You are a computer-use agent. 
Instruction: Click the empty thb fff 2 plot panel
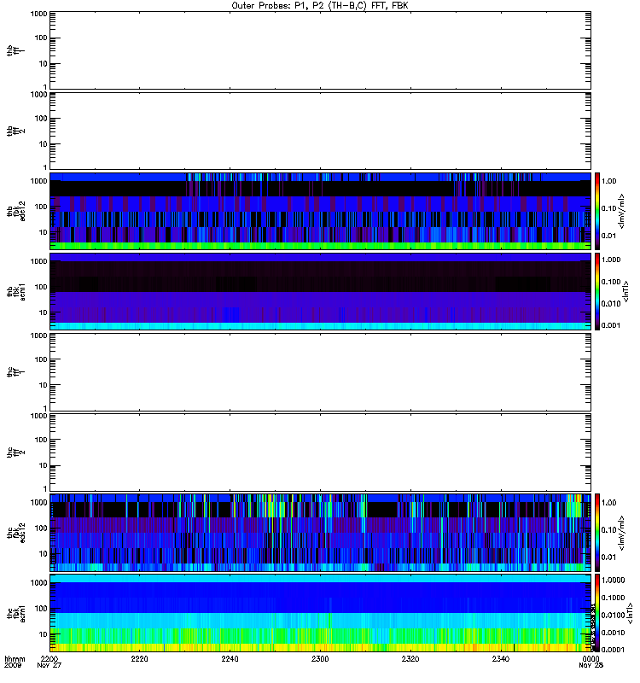[320, 131]
